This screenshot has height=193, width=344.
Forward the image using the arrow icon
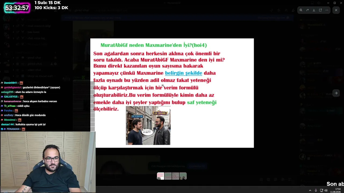pyautogui.click(x=307, y=10)
